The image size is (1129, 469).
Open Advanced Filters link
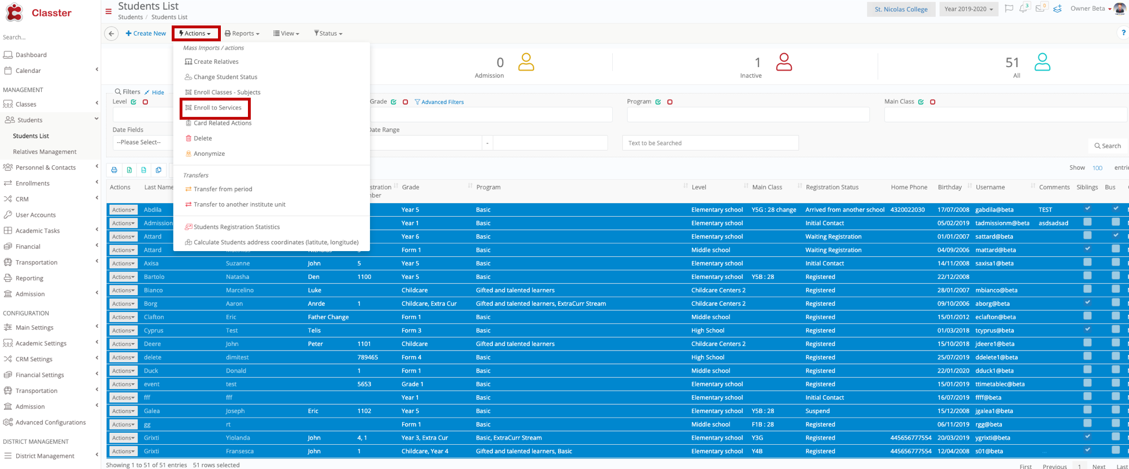(439, 102)
